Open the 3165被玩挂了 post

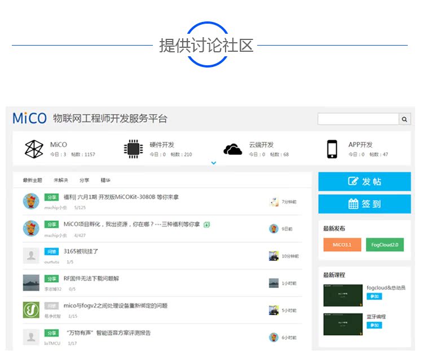(x=81, y=252)
